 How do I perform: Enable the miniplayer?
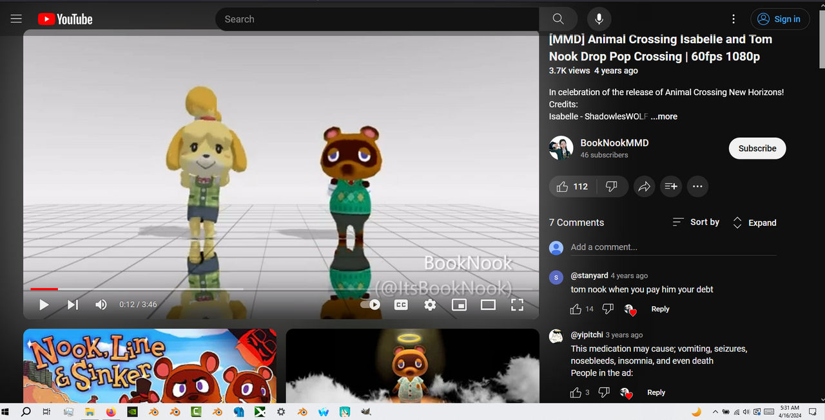(x=459, y=305)
